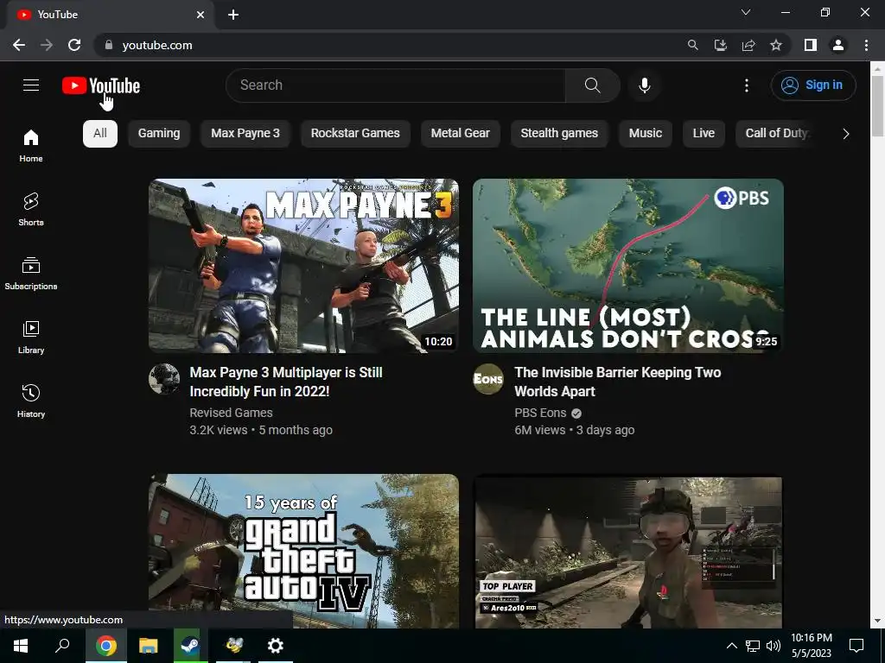Click the search magnifier button
This screenshot has width=885, height=663.
pyautogui.click(x=592, y=85)
